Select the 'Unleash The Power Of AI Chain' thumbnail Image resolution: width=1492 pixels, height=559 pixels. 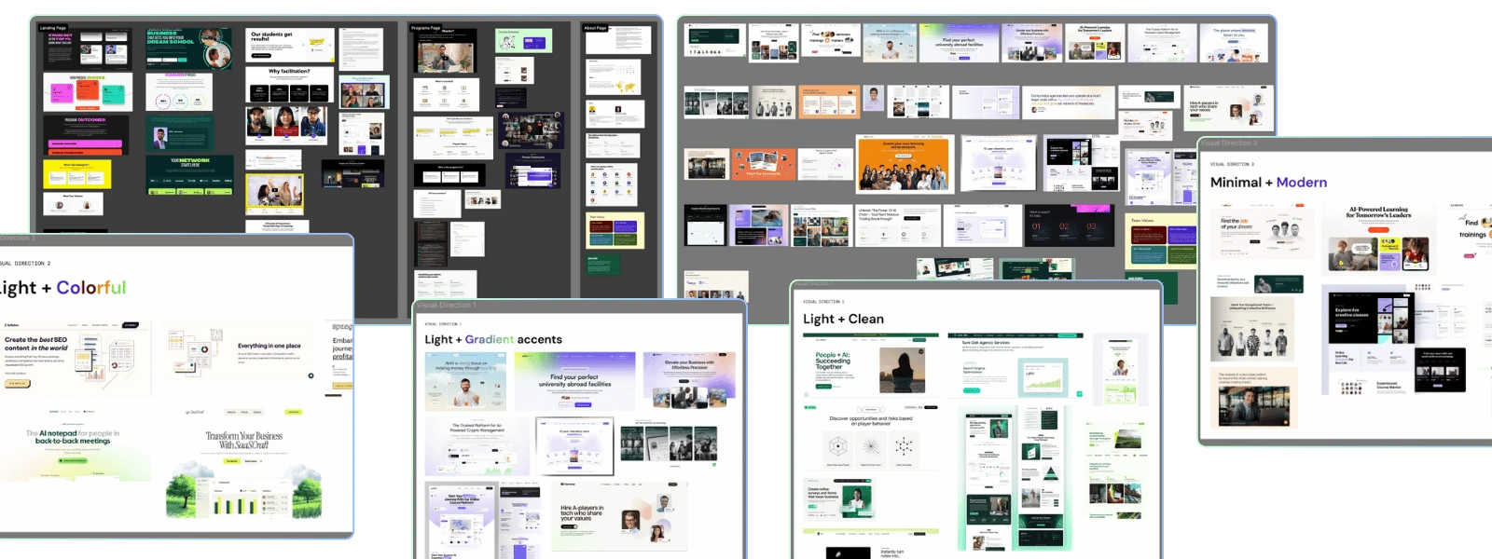tap(899, 225)
